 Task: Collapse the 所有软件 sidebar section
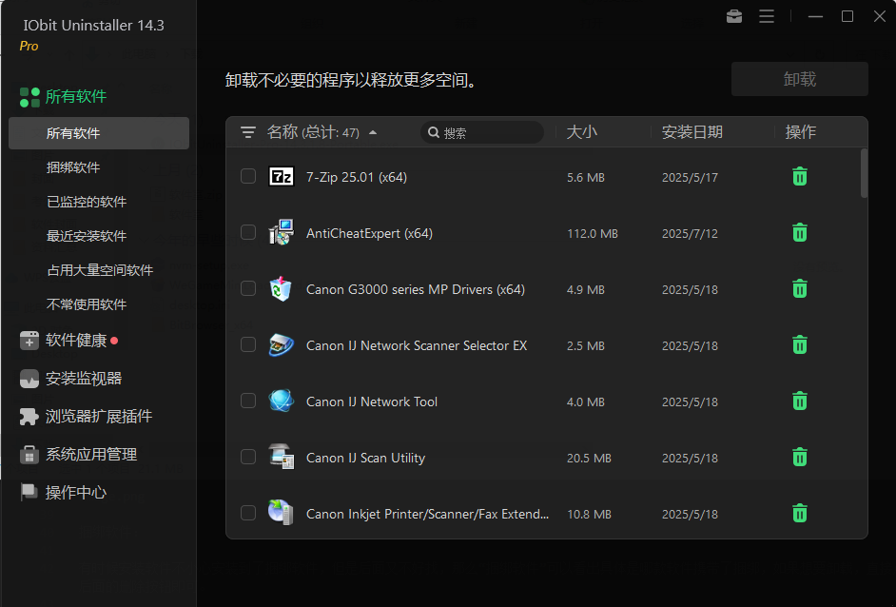(76, 96)
